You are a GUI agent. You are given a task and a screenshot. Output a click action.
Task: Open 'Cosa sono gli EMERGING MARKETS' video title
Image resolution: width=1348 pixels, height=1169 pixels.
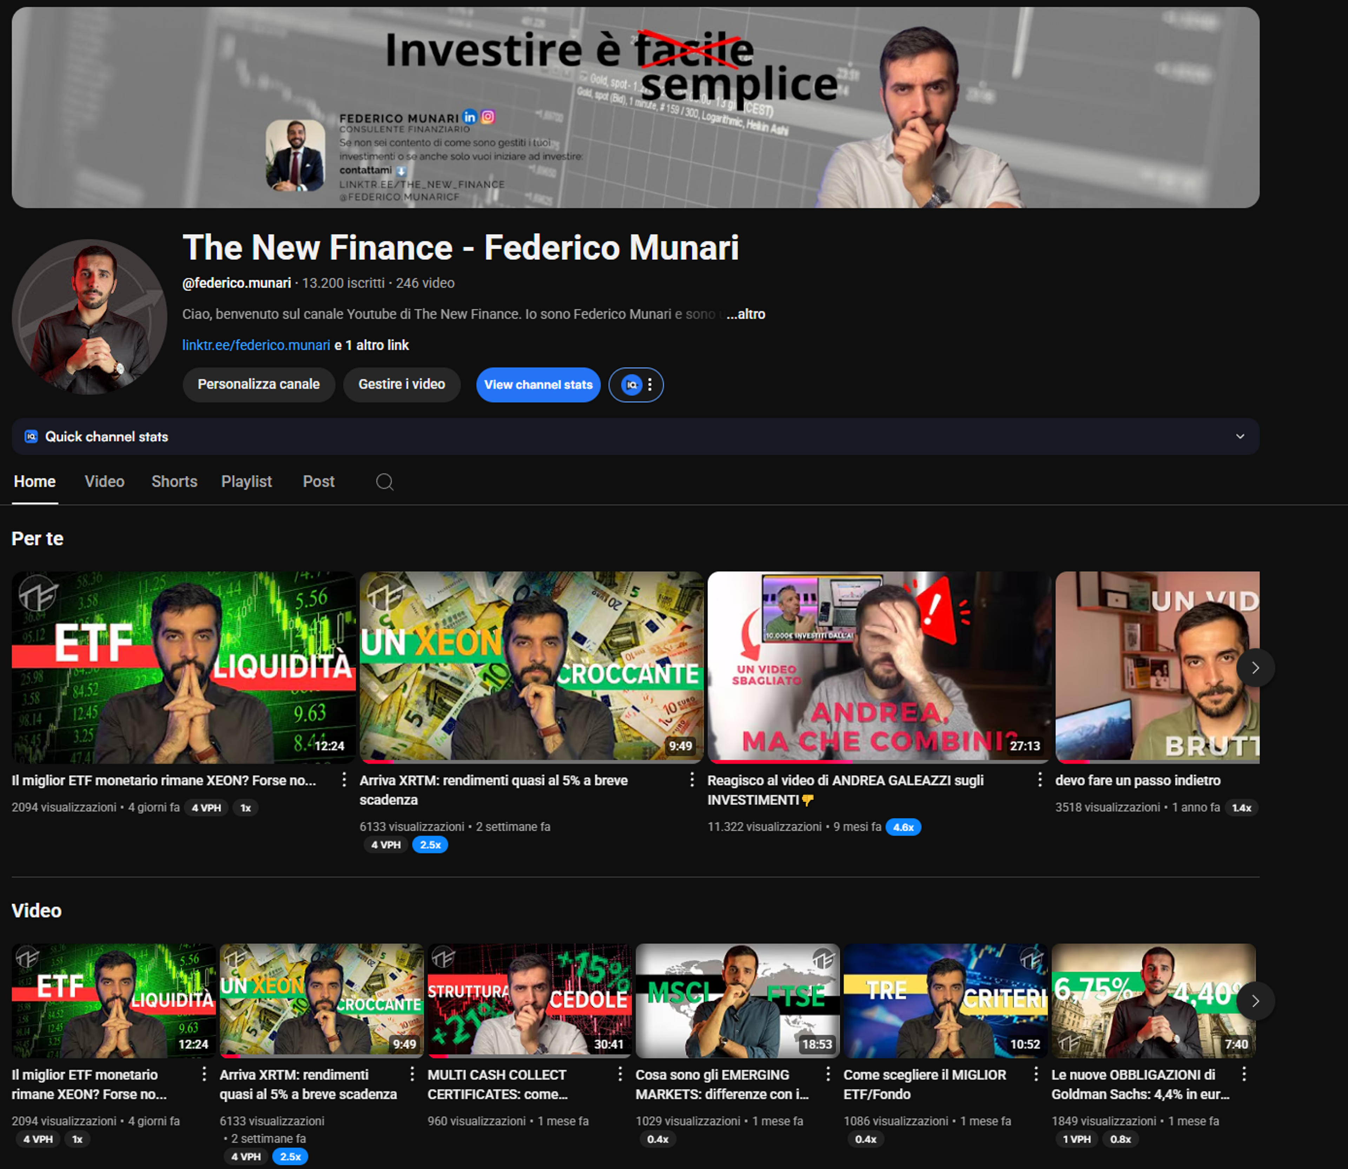coord(722,1084)
